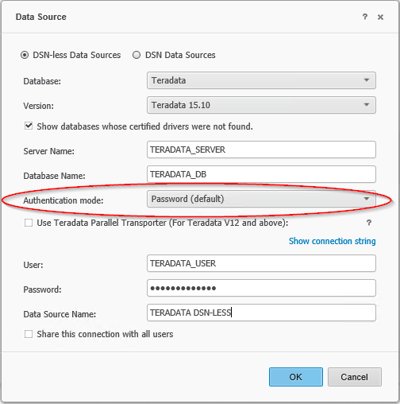The width and height of the screenshot is (400, 404).
Task: Select the User text field
Action: pyautogui.click(x=261, y=263)
